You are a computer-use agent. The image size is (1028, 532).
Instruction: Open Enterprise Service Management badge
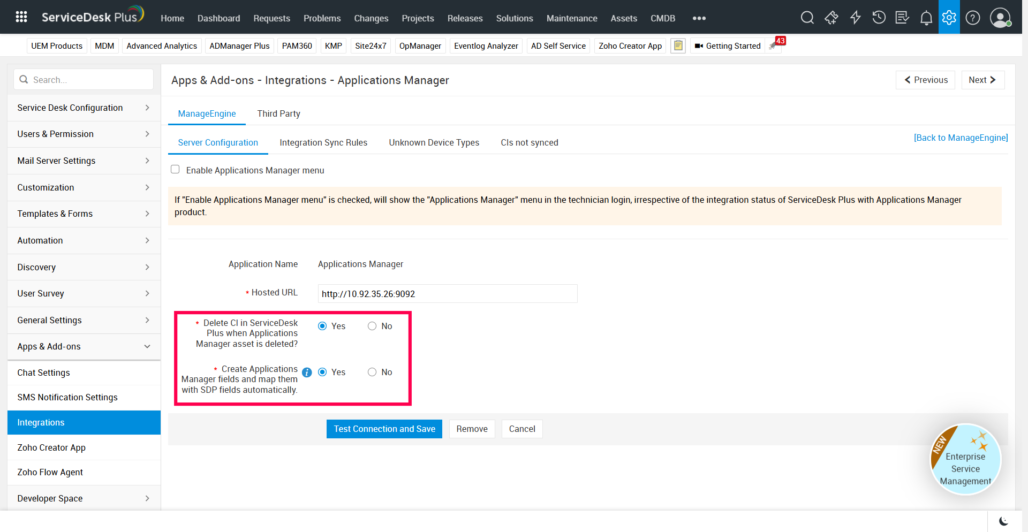[965, 459]
